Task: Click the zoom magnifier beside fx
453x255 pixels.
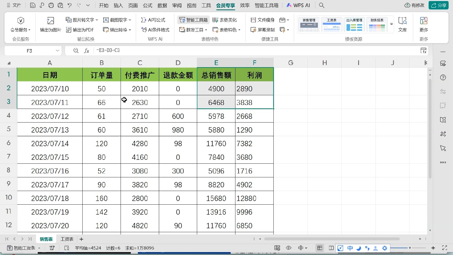Action: 76,51
